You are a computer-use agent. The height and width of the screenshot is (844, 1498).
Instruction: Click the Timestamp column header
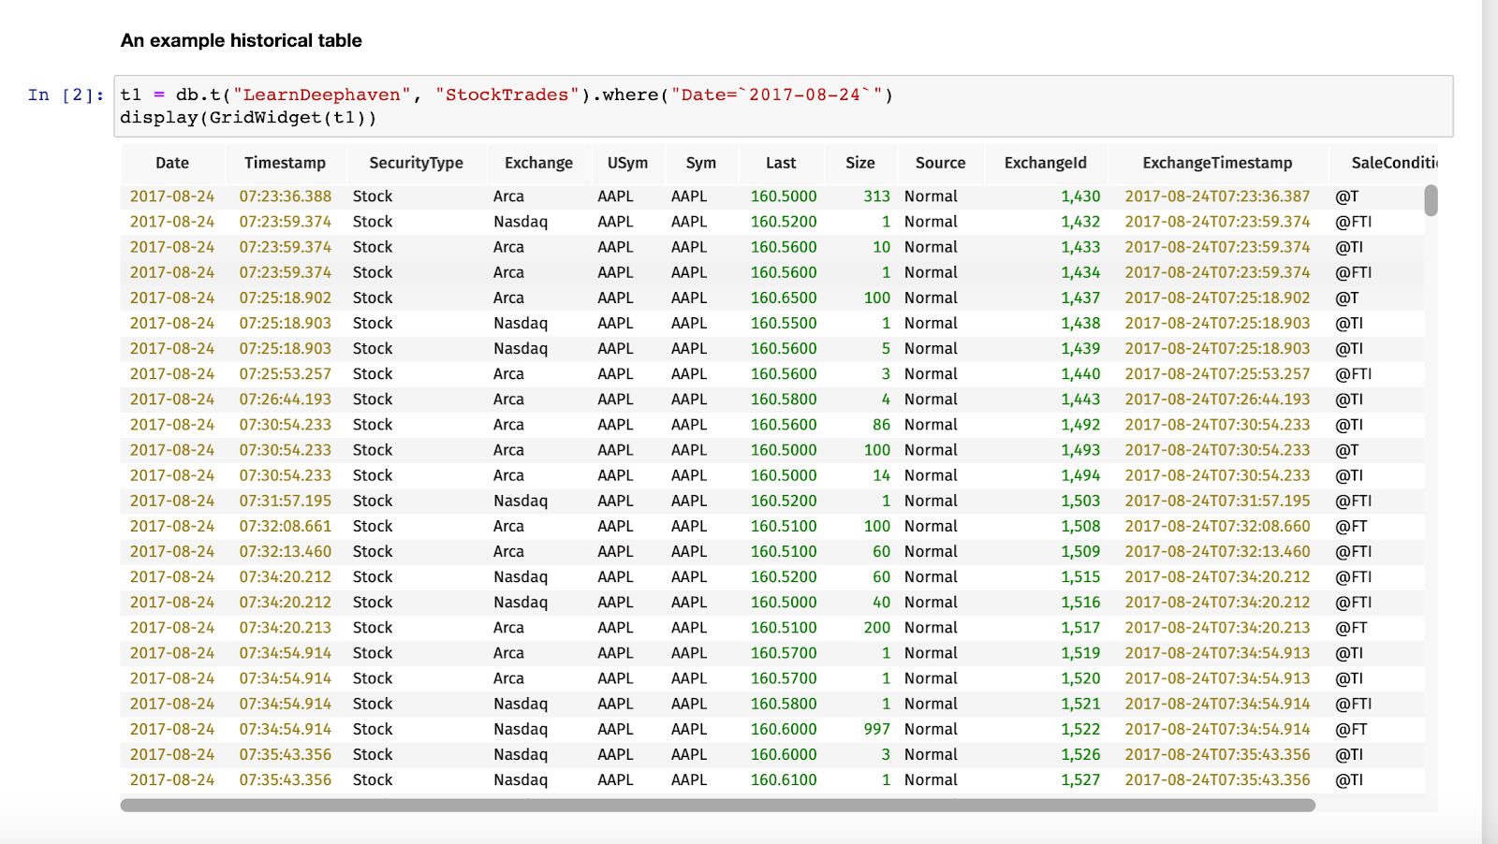click(285, 163)
